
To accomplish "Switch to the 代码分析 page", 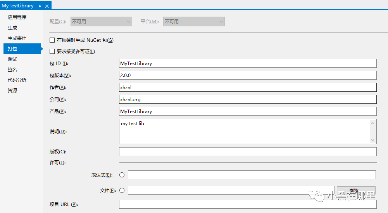I will point(17,80).
